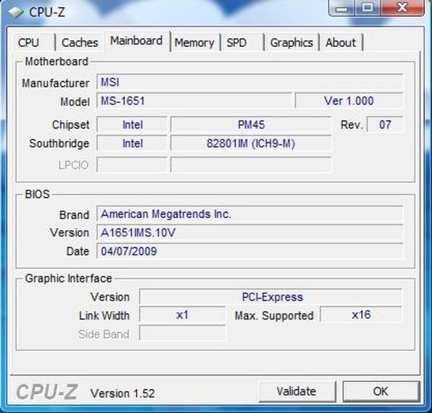Click the Chipset vendor Intel field
This screenshot has width=432, height=413.
click(132, 125)
